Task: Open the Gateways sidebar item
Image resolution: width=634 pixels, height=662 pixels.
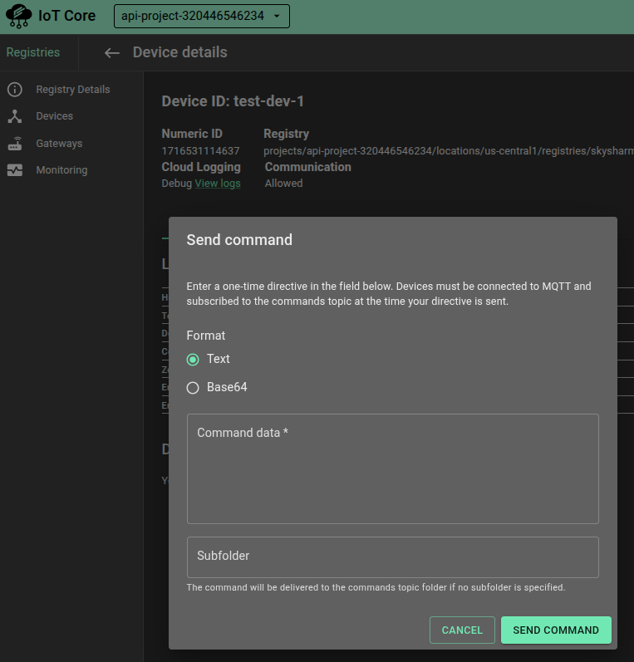Action: pyautogui.click(x=59, y=144)
